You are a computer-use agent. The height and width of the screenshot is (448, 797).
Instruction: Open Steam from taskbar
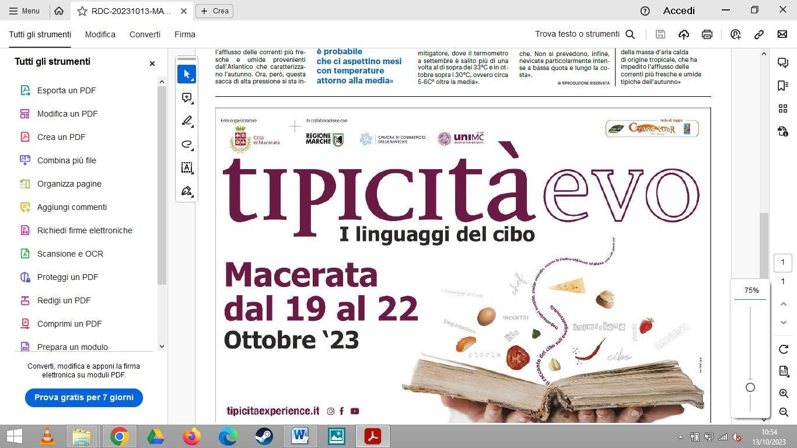tap(264, 436)
